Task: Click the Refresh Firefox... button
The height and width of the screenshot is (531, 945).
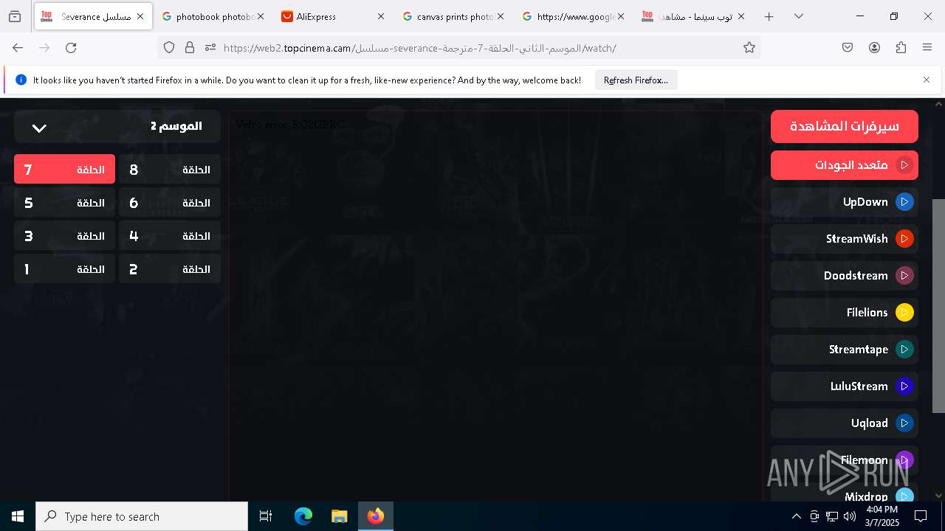Action: [636, 80]
